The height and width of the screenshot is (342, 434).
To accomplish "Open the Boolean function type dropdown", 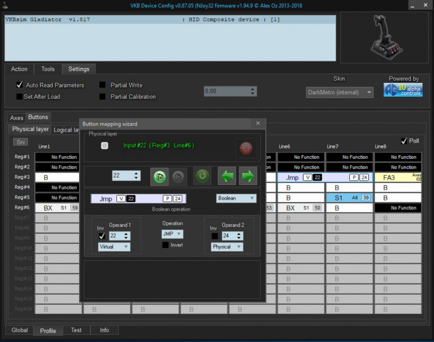I will 236,198.
